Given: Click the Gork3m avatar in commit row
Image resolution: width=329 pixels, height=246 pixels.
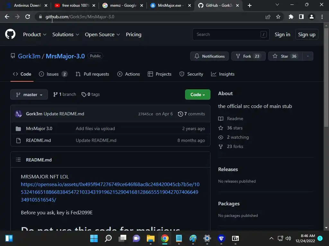Looking at the screenshot, I should [18, 114].
